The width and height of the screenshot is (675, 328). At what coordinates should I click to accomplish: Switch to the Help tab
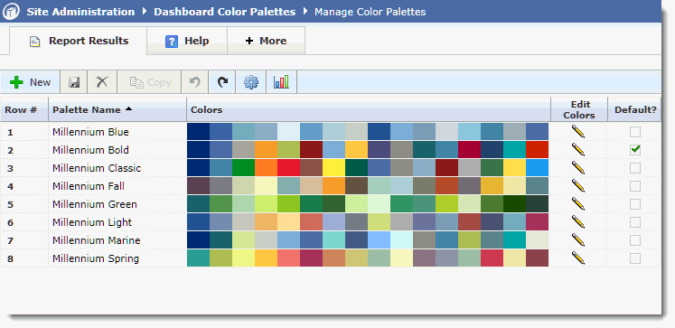pyautogui.click(x=187, y=41)
